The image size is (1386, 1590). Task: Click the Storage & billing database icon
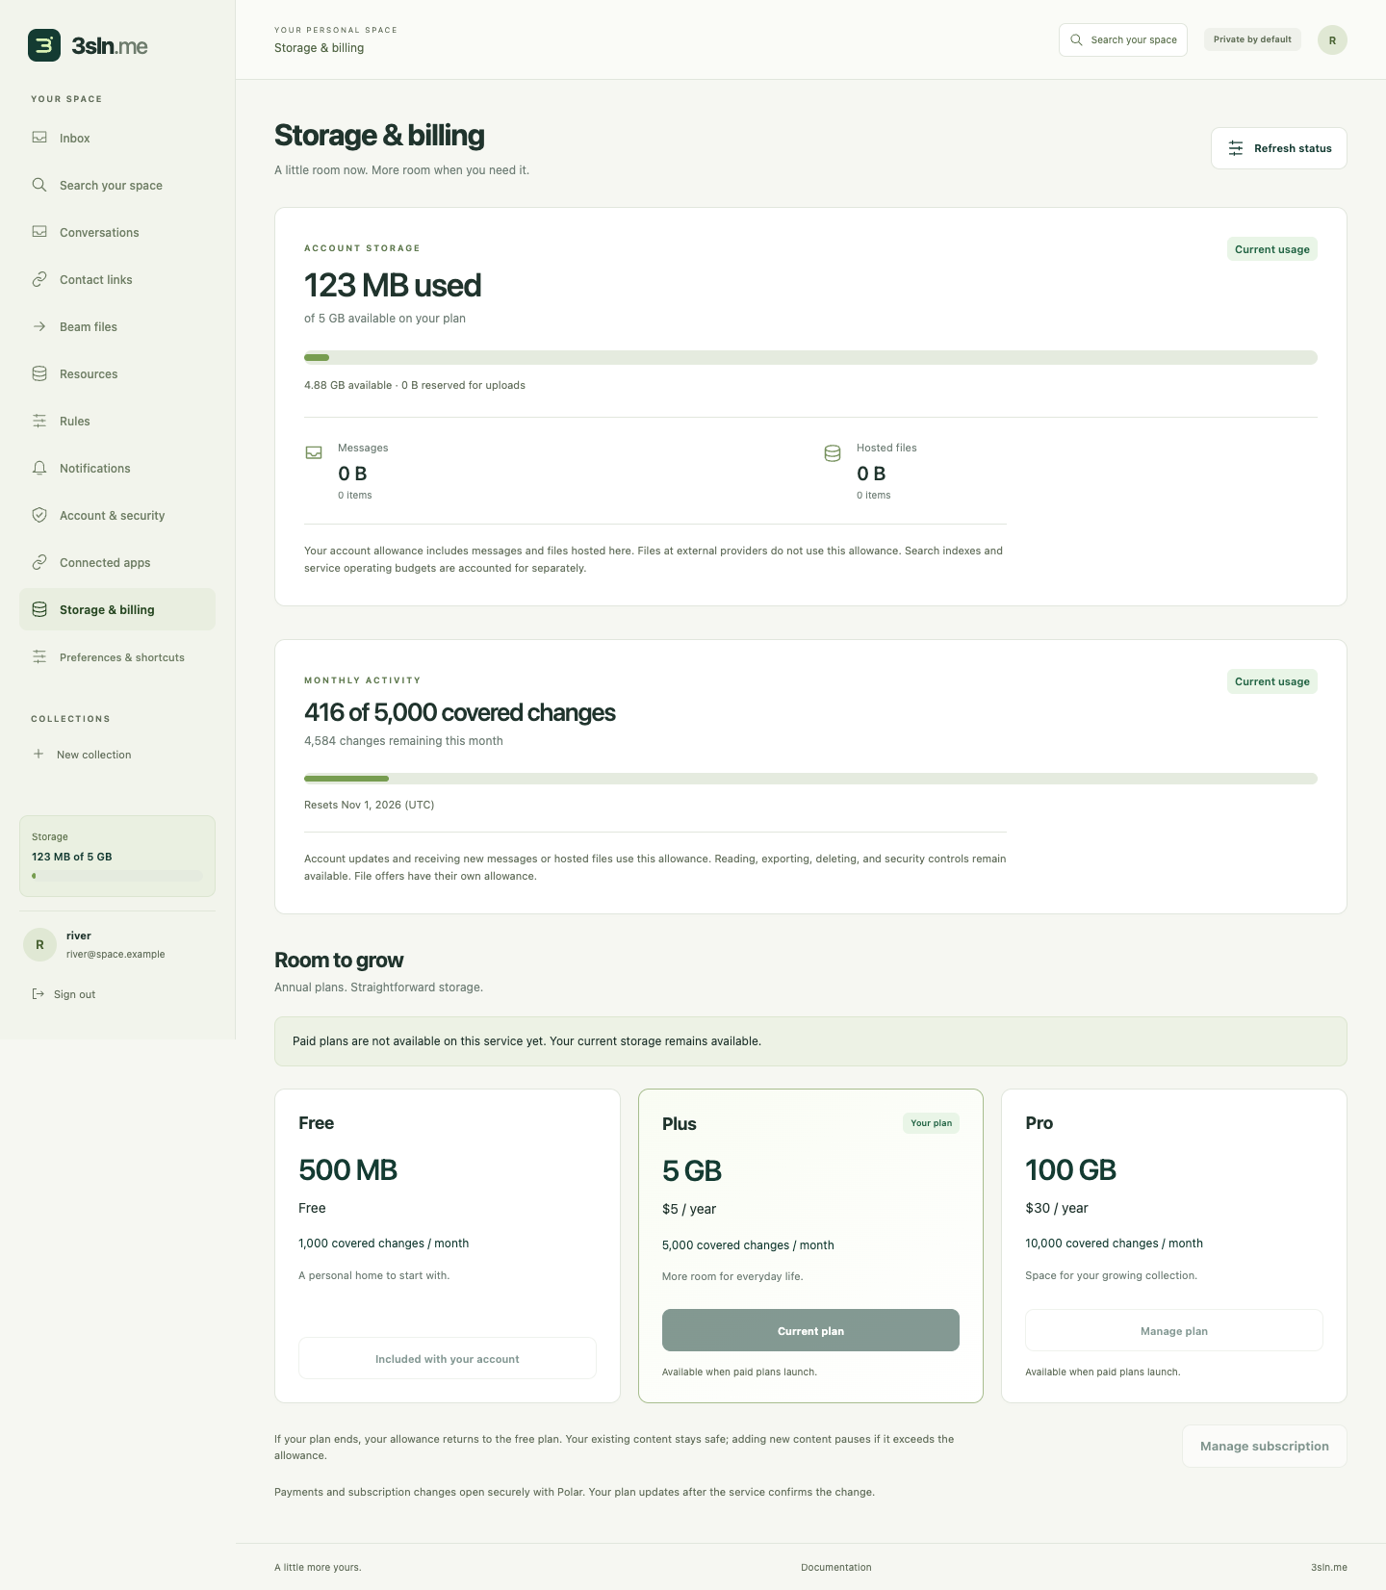coord(39,609)
